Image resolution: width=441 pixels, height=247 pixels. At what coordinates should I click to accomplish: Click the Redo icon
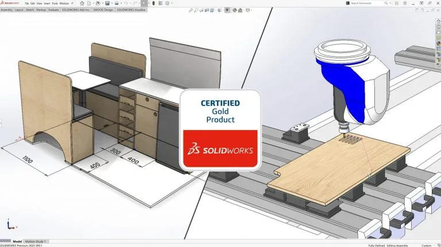coord(135,3)
